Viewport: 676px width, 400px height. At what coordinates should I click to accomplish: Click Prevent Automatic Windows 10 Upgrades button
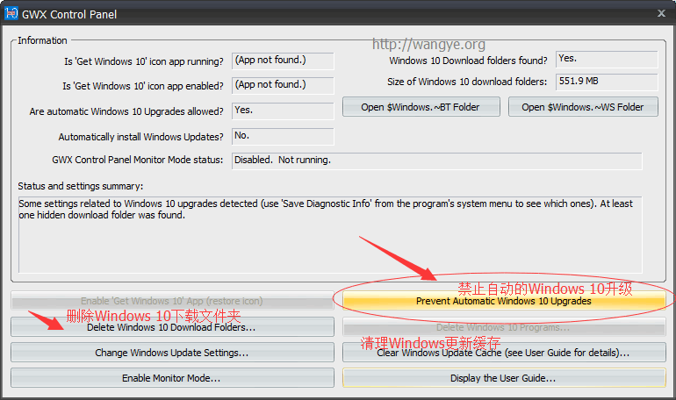point(504,301)
